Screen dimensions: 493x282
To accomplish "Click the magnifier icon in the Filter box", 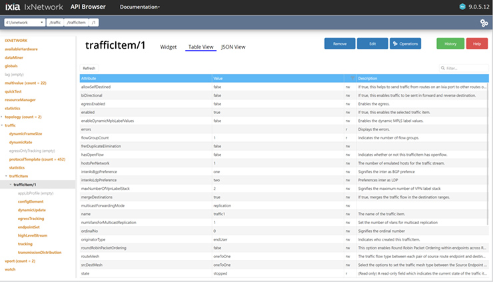I will (442, 68).
